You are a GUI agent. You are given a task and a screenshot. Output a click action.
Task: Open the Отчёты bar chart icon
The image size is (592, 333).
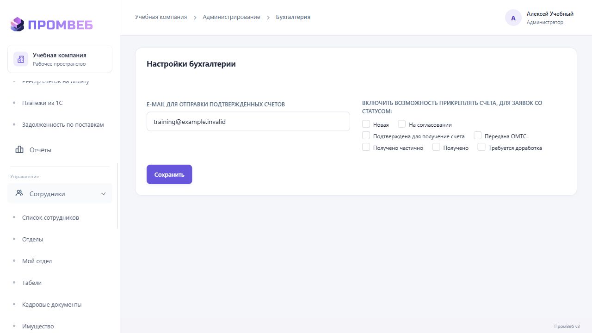tap(19, 150)
